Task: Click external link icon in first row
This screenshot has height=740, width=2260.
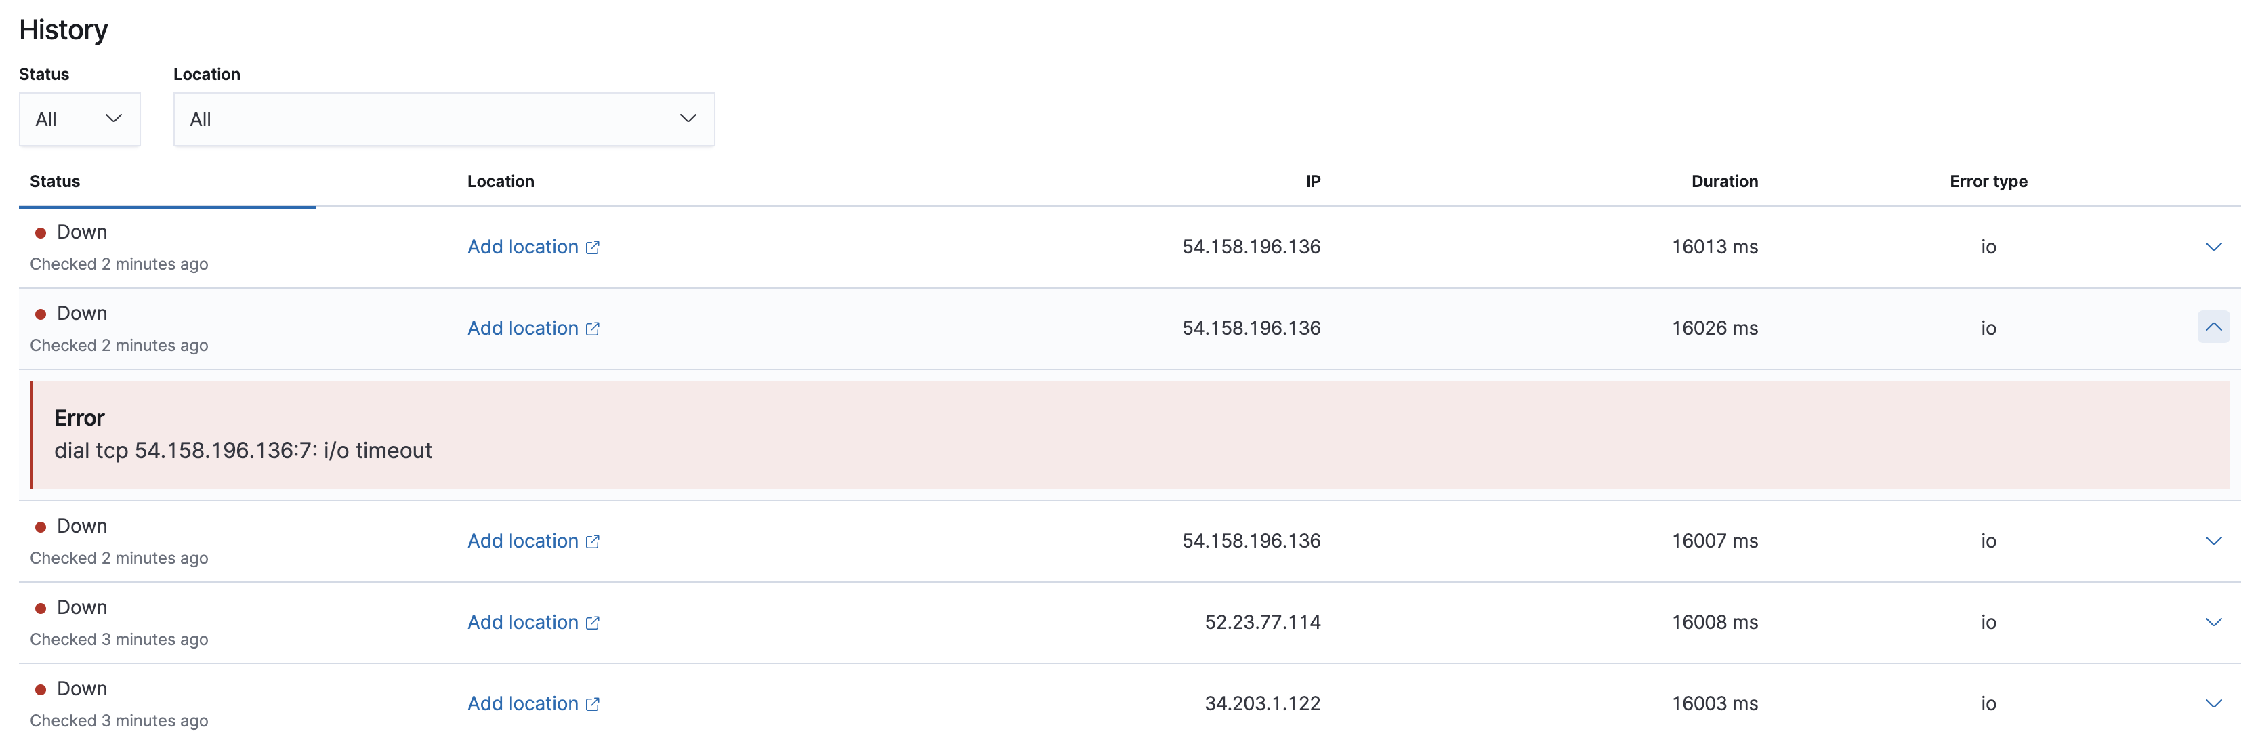Action: coord(592,247)
